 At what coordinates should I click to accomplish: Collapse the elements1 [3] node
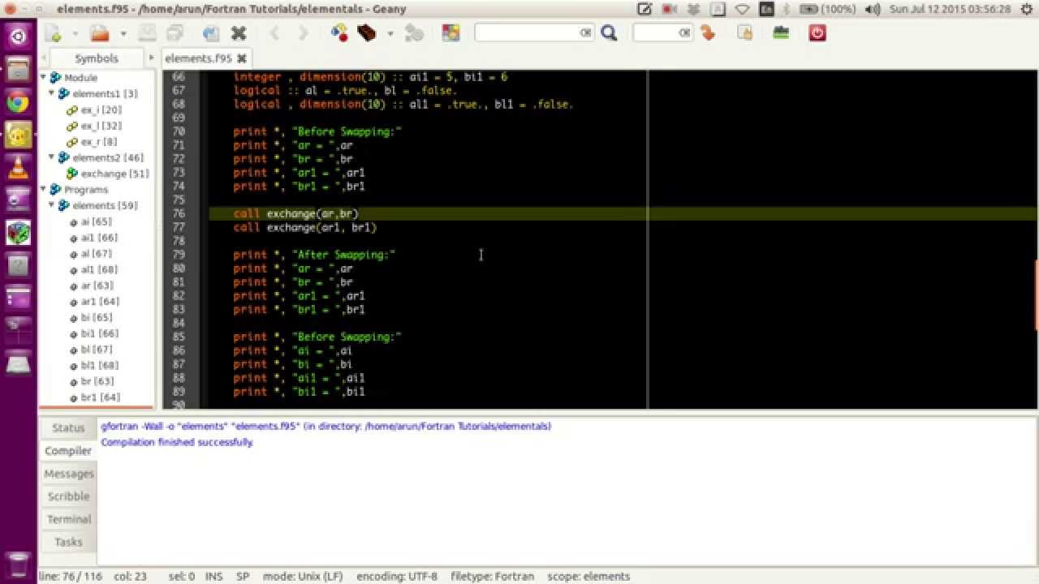tap(52, 94)
